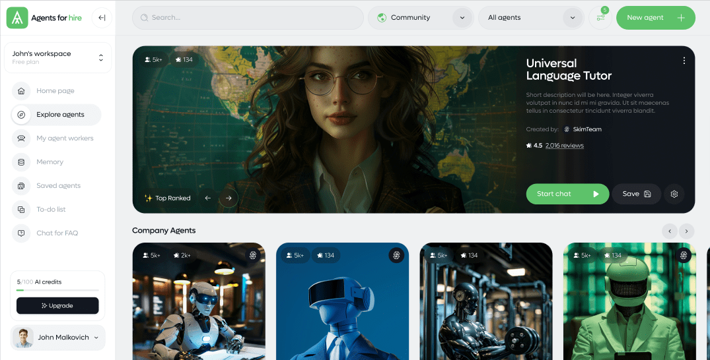Go to the previous featured agent banner
710x360 pixels.
(x=208, y=198)
